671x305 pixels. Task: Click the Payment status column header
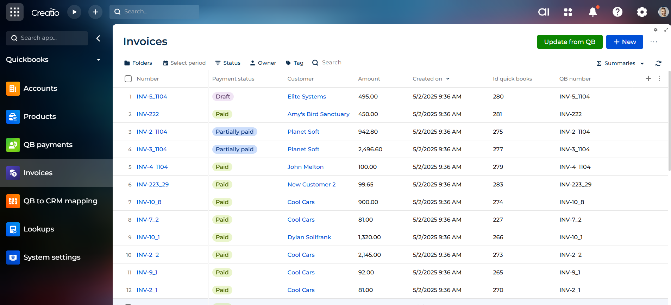pos(233,79)
